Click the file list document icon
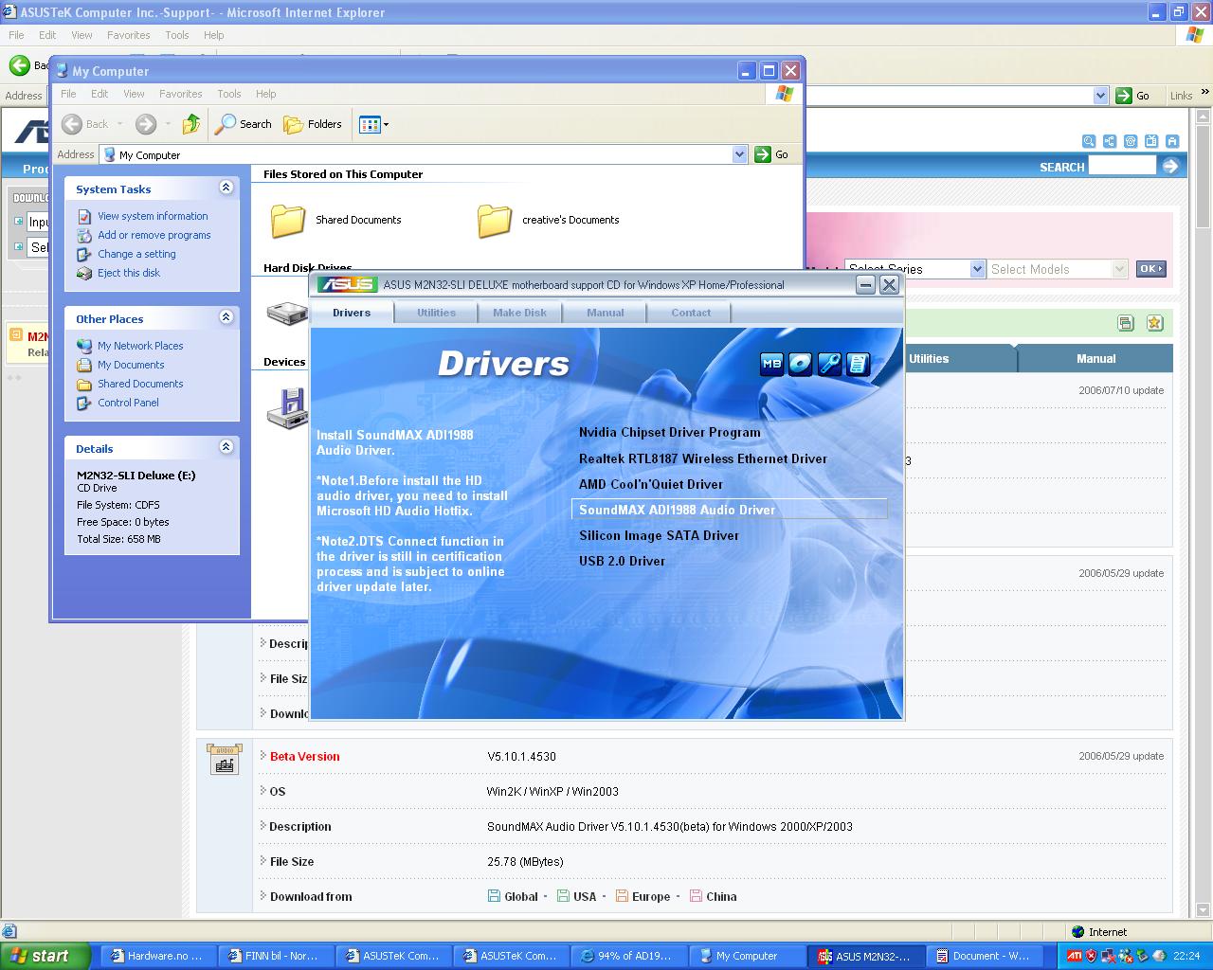1213x970 pixels. [x=858, y=364]
